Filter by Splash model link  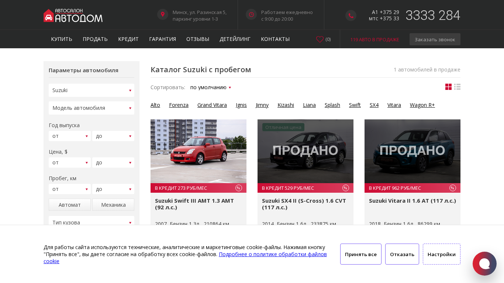coord(332,105)
